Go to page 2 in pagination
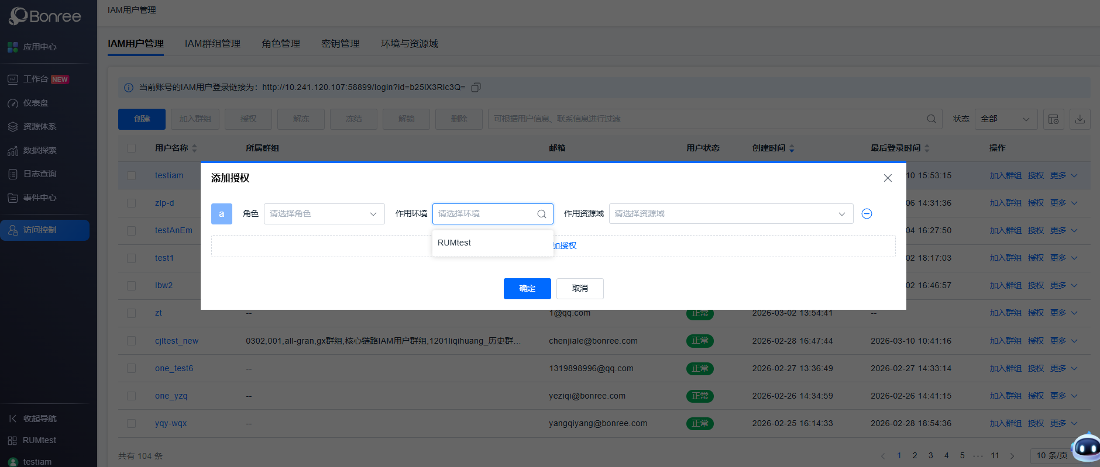1100x467 pixels. (915, 455)
